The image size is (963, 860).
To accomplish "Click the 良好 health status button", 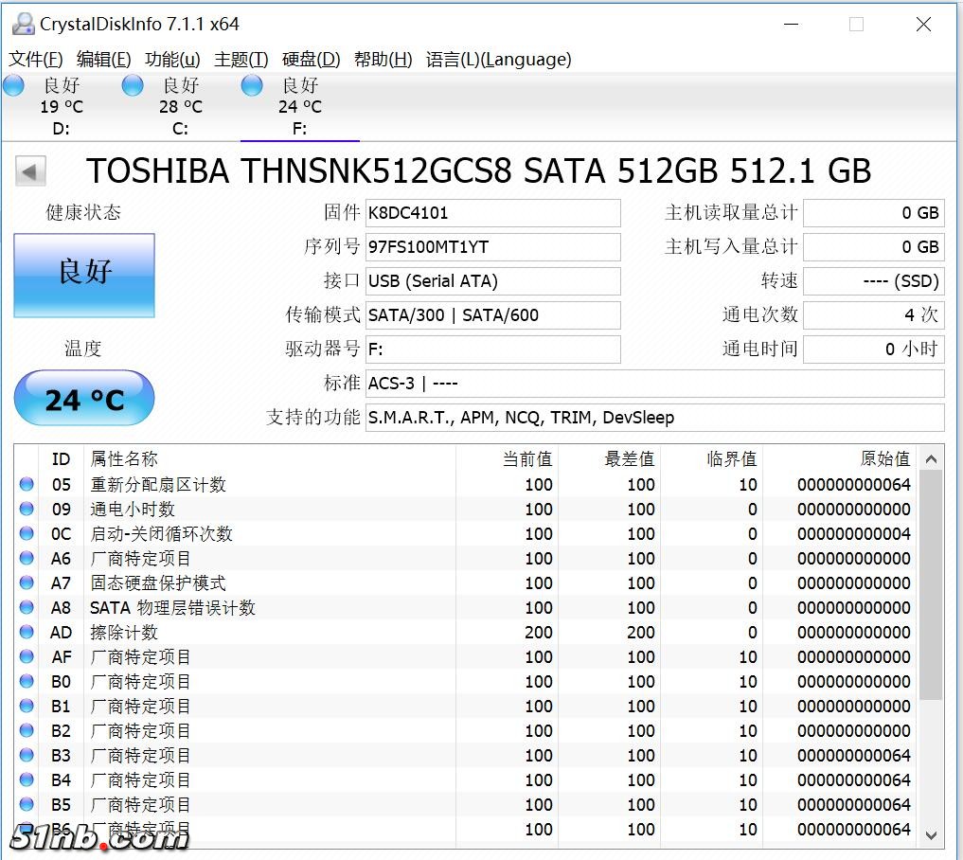I will 84,275.
